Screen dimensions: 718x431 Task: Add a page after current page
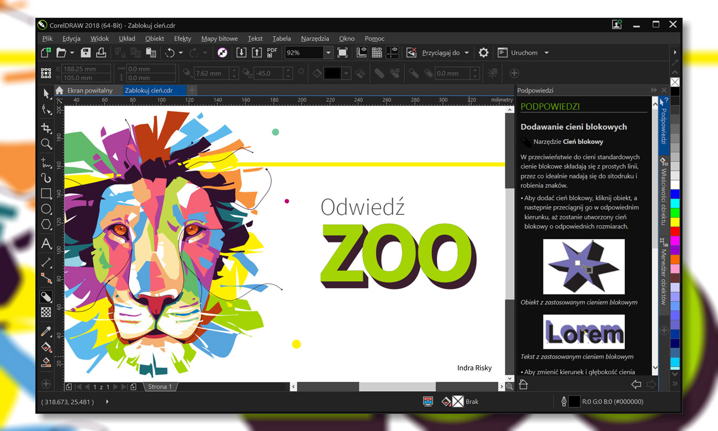point(134,387)
